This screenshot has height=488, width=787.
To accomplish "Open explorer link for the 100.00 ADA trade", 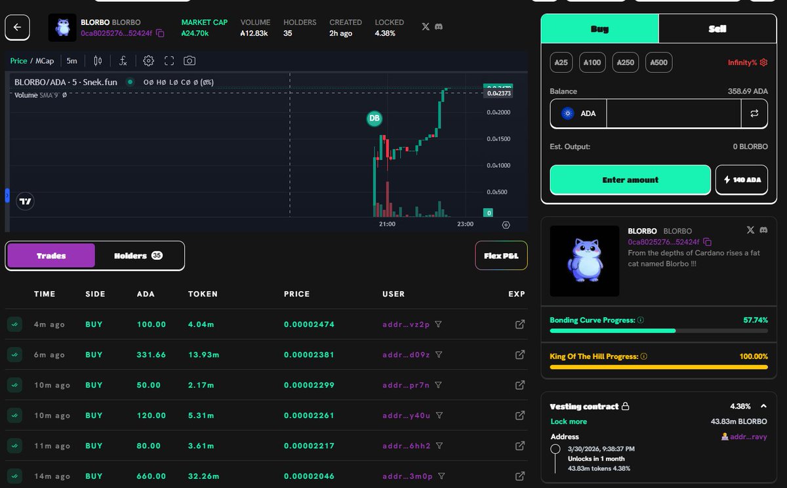I will tap(520, 324).
